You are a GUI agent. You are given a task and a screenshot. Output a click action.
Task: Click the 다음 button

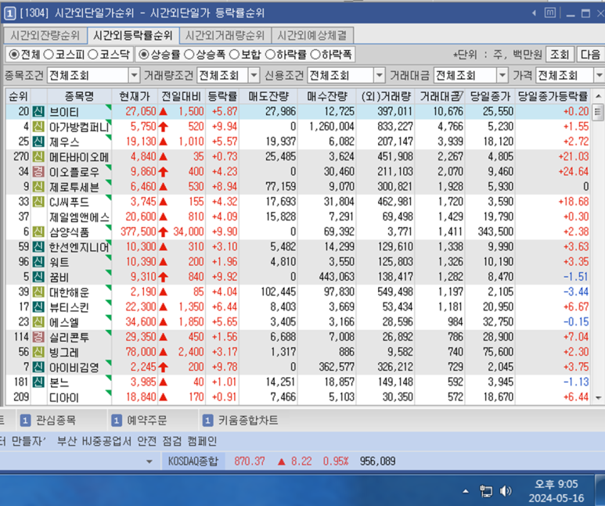coord(590,55)
